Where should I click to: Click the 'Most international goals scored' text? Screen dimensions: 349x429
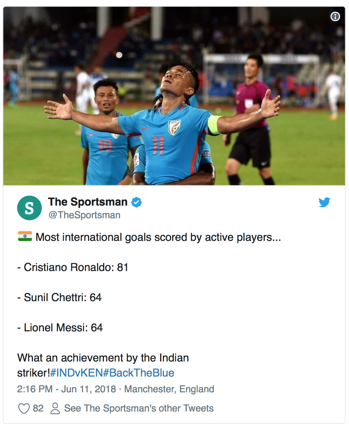tap(158, 237)
